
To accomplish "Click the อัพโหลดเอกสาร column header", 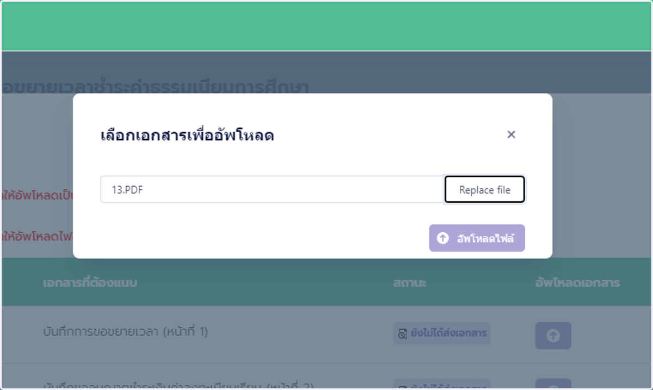I will (577, 283).
